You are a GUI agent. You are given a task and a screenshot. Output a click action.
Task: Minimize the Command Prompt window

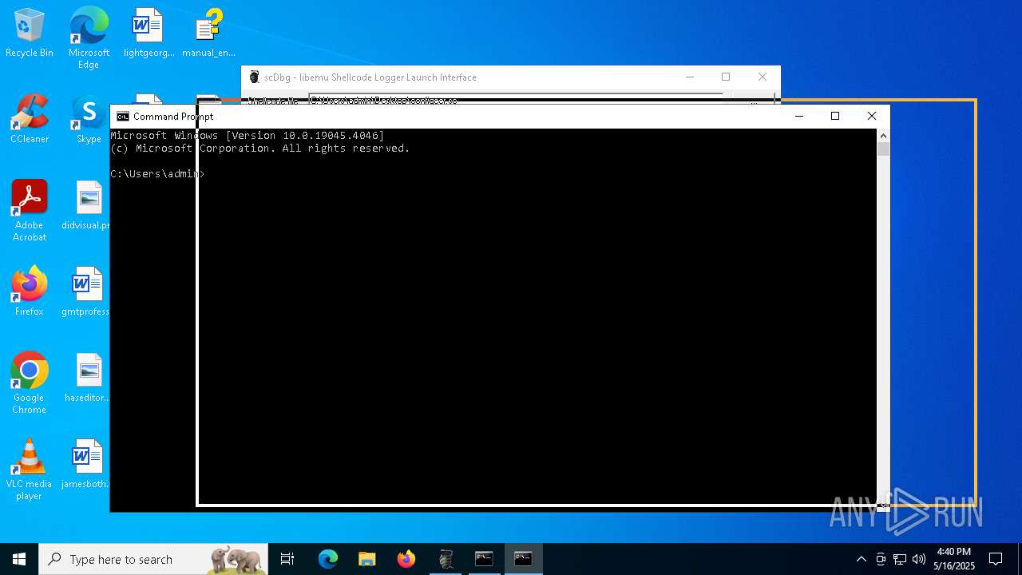point(798,117)
